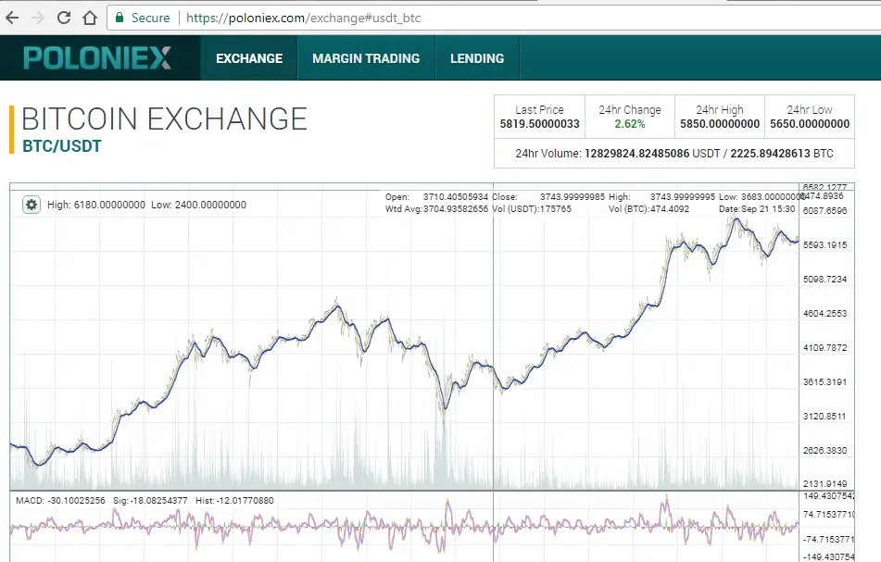Click the chart Low: 2400.00000000 readout
This screenshot has width=881, height=562.
(198, 205)
